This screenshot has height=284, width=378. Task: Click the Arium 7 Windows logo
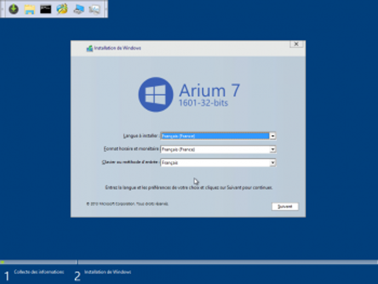coord(156,95)
